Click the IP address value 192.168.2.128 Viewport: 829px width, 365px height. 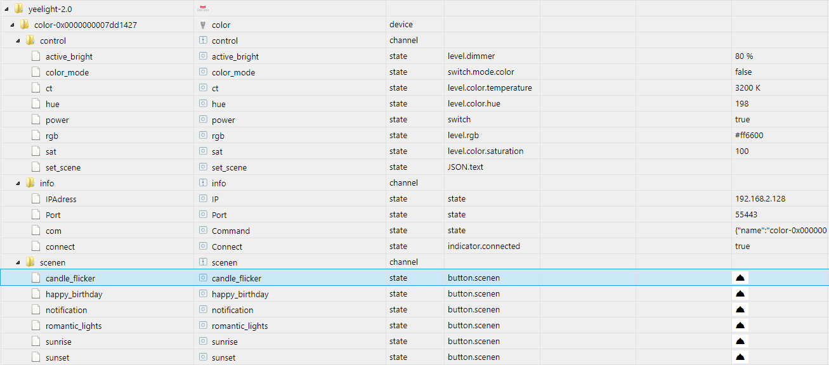pyautogui.click(x=760, y=199)
